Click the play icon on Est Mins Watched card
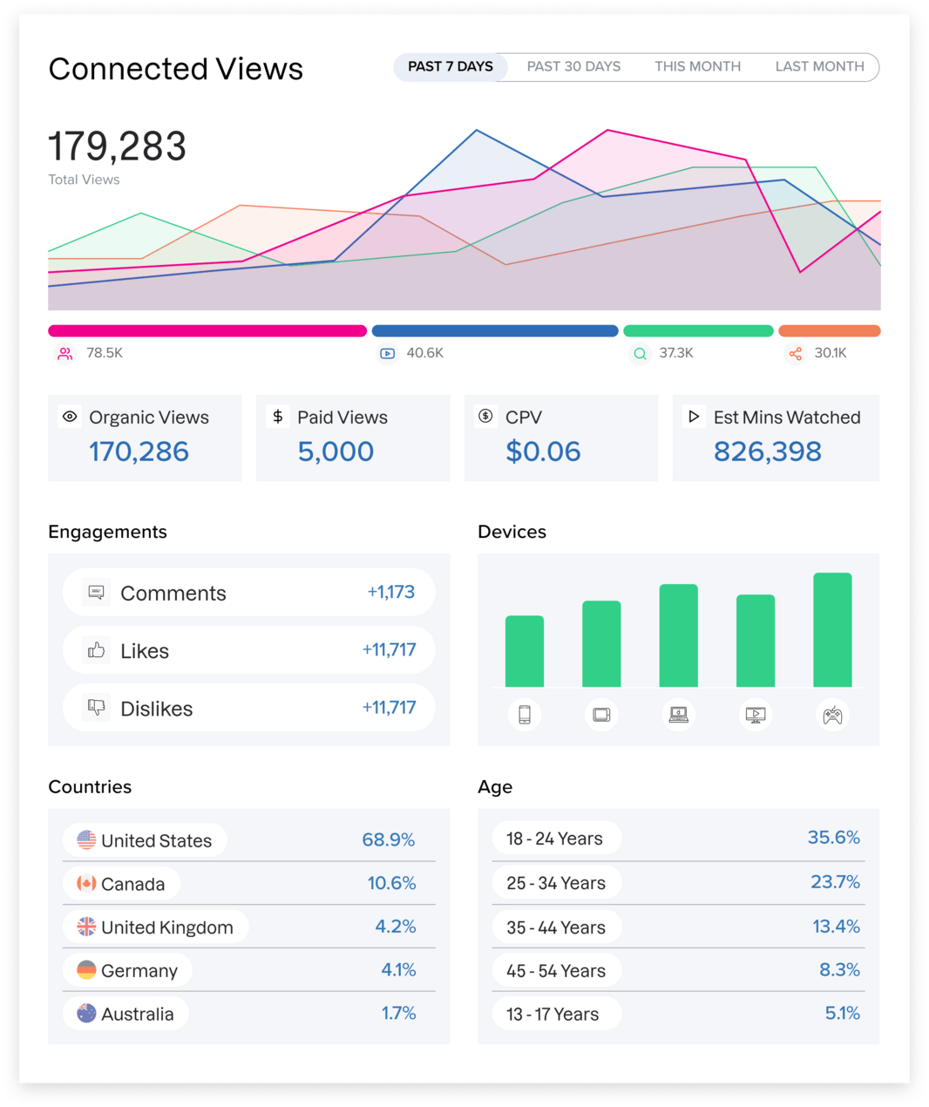 [x=694, y=417]
